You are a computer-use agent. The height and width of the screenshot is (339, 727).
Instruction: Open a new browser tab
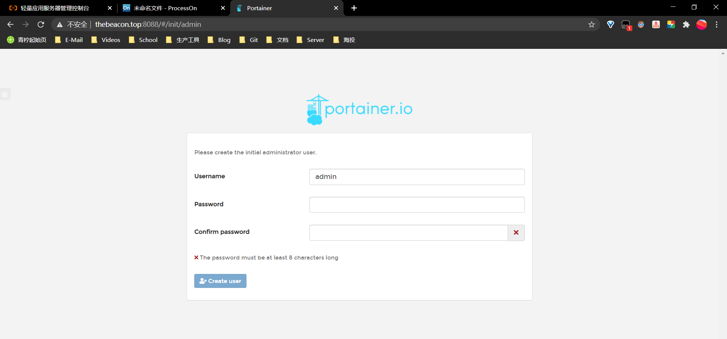click(354, 8)
